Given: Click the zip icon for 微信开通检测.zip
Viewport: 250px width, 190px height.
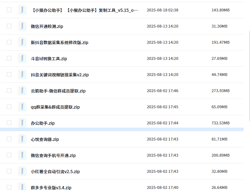Looking at the screenshot, I should pyautogui.click(x=22, y=26).
